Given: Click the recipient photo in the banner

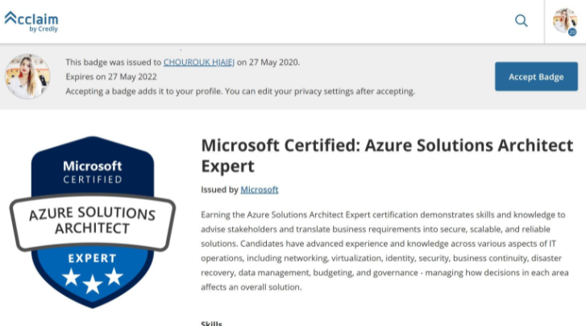Looking at the screenshot, I should pyautogui.click(x=27, y=76).
